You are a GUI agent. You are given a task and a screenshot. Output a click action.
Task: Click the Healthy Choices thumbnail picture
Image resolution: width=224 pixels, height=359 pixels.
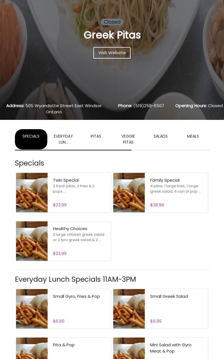tap(32, 241)
